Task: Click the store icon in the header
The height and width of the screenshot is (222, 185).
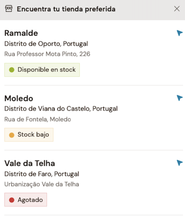Action: (9, 9)
